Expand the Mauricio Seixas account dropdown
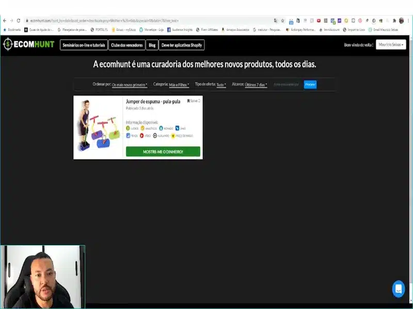 (391, 44)
